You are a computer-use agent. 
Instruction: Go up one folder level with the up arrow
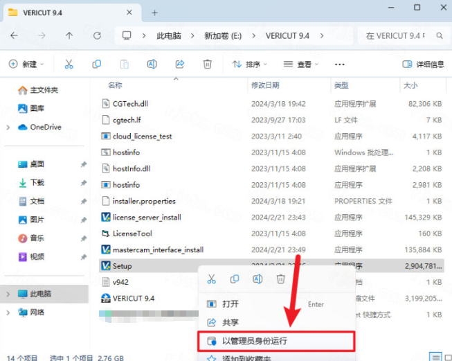(69, 35)
